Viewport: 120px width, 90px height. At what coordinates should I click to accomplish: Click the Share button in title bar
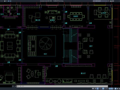tap(9, 1)
